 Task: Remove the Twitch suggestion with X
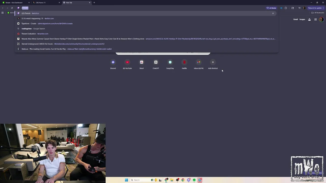point(273,13)
